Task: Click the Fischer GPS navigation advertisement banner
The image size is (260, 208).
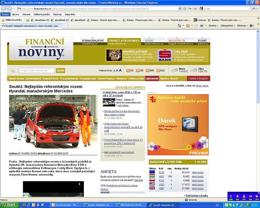Action: [178, 125]
